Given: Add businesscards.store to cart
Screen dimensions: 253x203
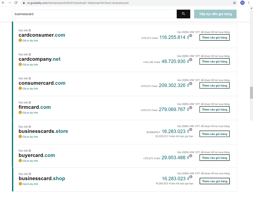Looking at the screenshot, I should click(x=214, y=134).
